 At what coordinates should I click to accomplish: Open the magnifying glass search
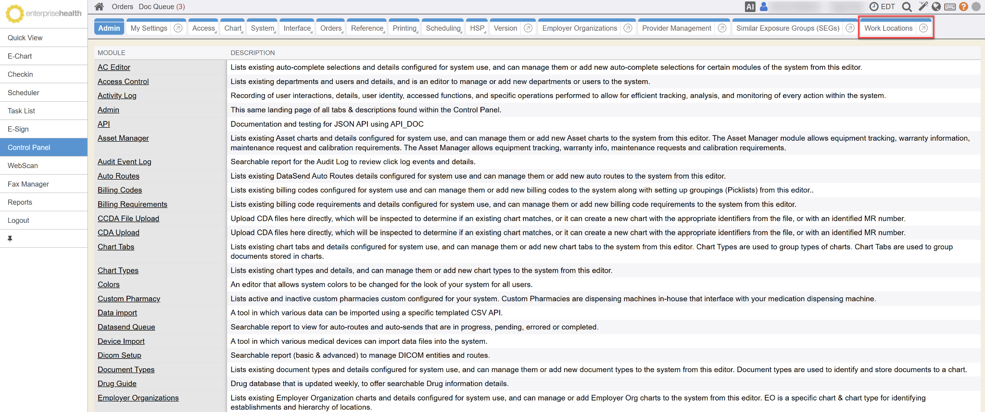(907, 7)
